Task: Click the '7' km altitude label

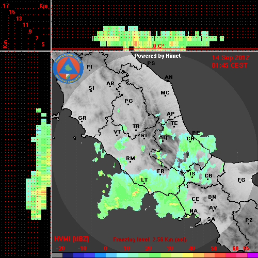Action: pyautogui.click(x=37, y=38)
